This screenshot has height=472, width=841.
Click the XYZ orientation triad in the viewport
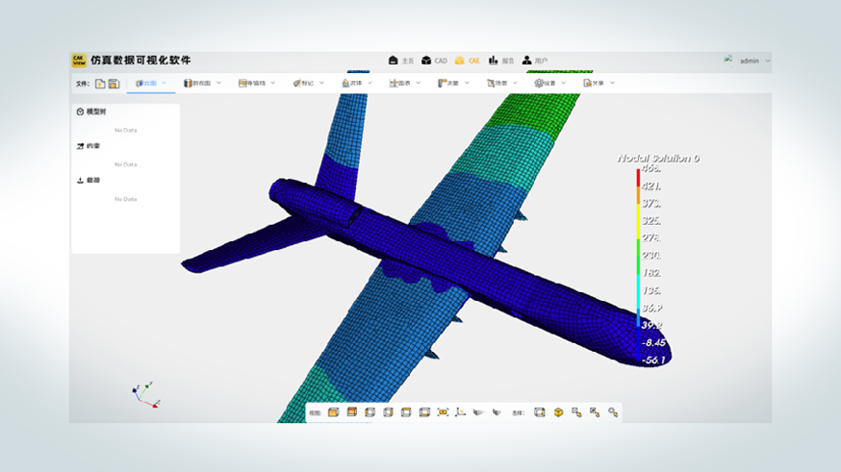tap(143, 393)
